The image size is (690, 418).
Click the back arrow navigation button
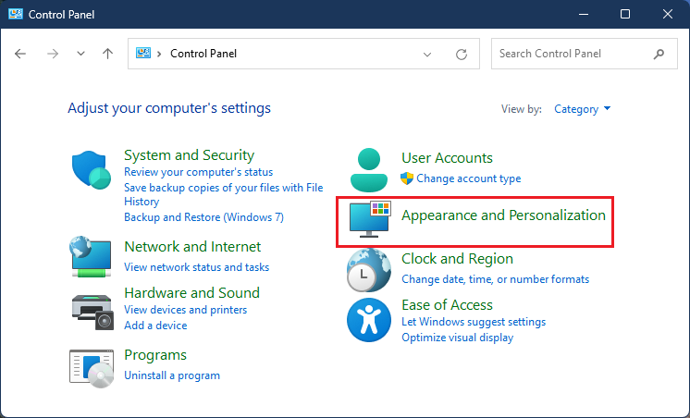[x=20, y=54]
